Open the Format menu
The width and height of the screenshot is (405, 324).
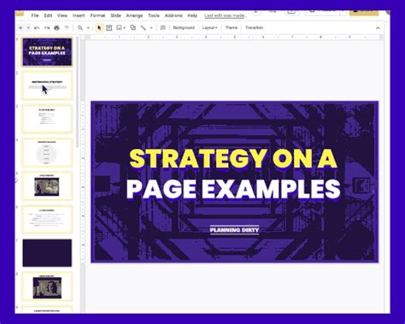pyautogui.click(x=97, y=15)
